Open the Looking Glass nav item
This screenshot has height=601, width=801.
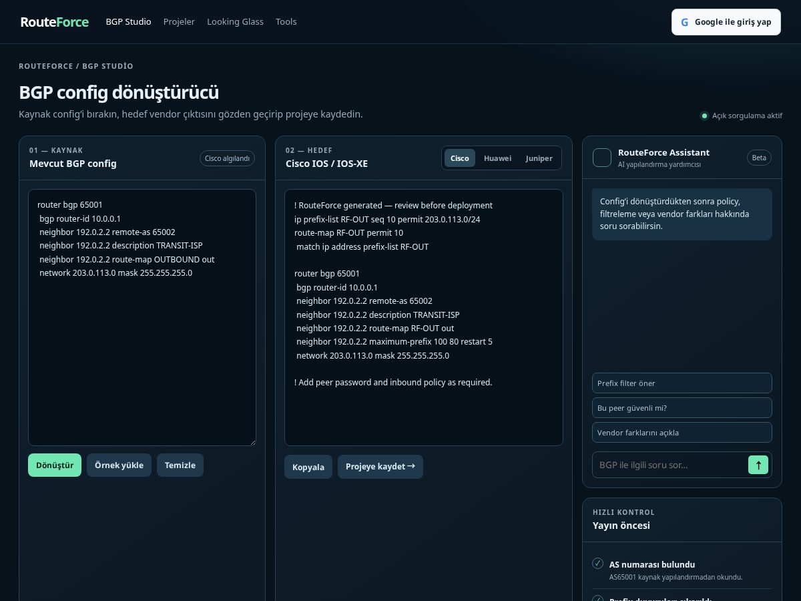(x=235, y=22)
